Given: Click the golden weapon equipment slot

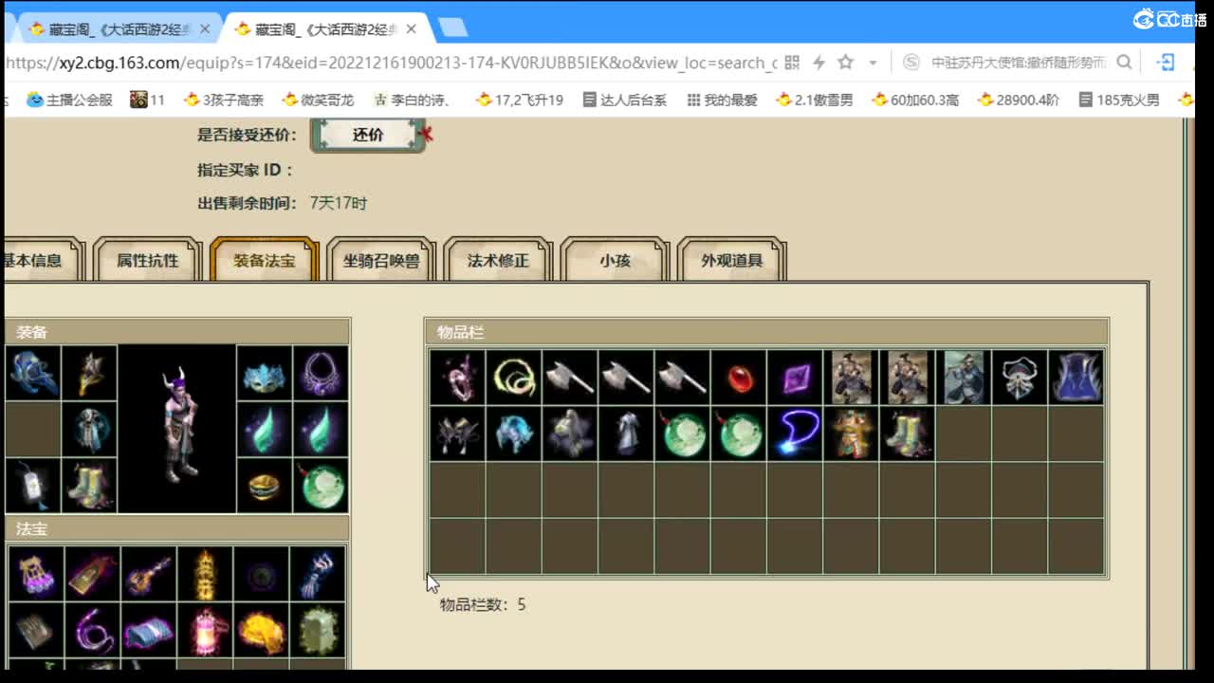Looking at the screenshot, I should coord(90,373).
